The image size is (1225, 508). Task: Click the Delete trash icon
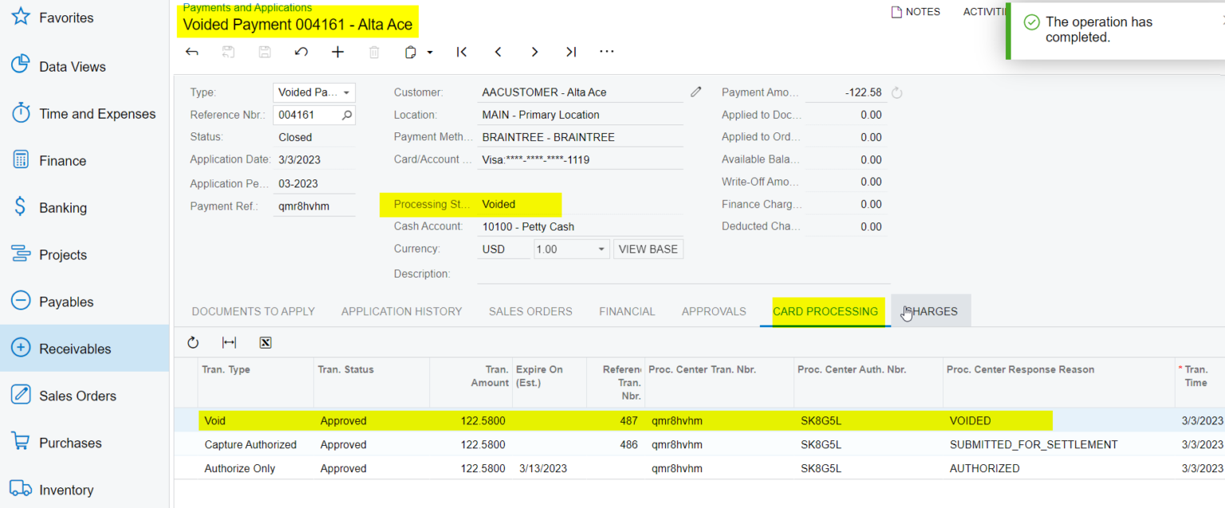tap(374, 52)
